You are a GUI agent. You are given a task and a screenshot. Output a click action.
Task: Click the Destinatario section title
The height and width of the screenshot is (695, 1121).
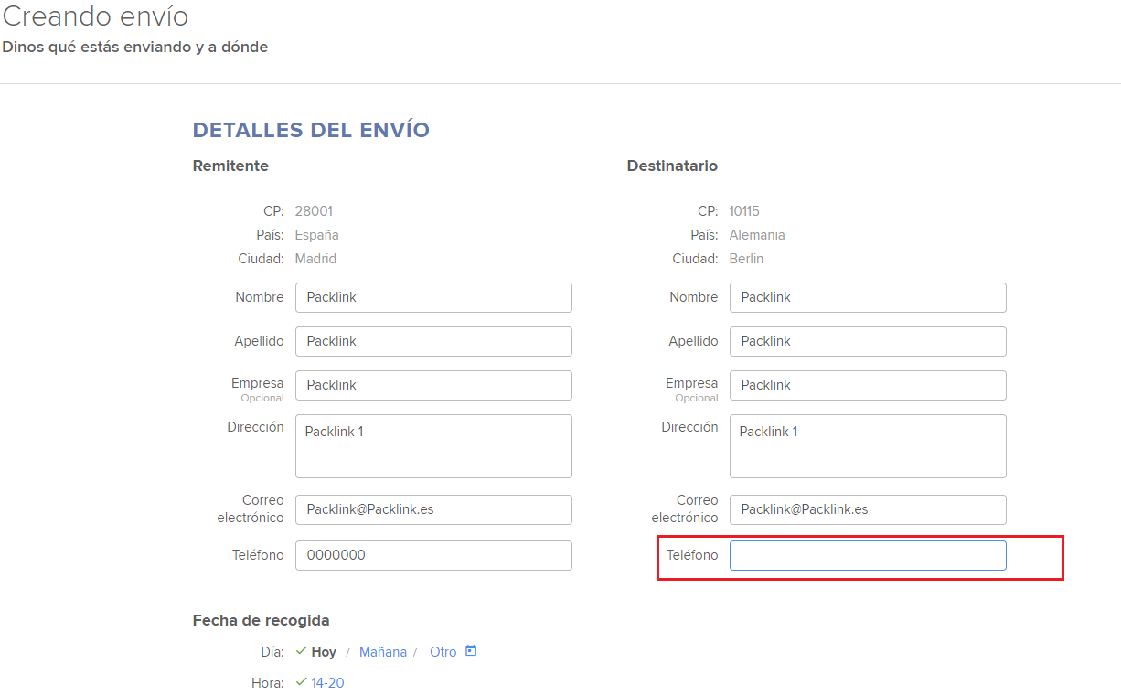(672, 166)
